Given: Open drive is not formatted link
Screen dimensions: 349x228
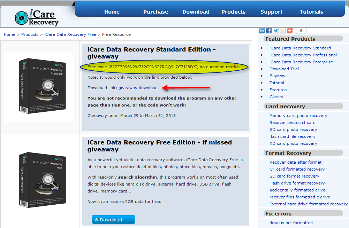Looking at the screenshot, I should (x=291, y=223).
